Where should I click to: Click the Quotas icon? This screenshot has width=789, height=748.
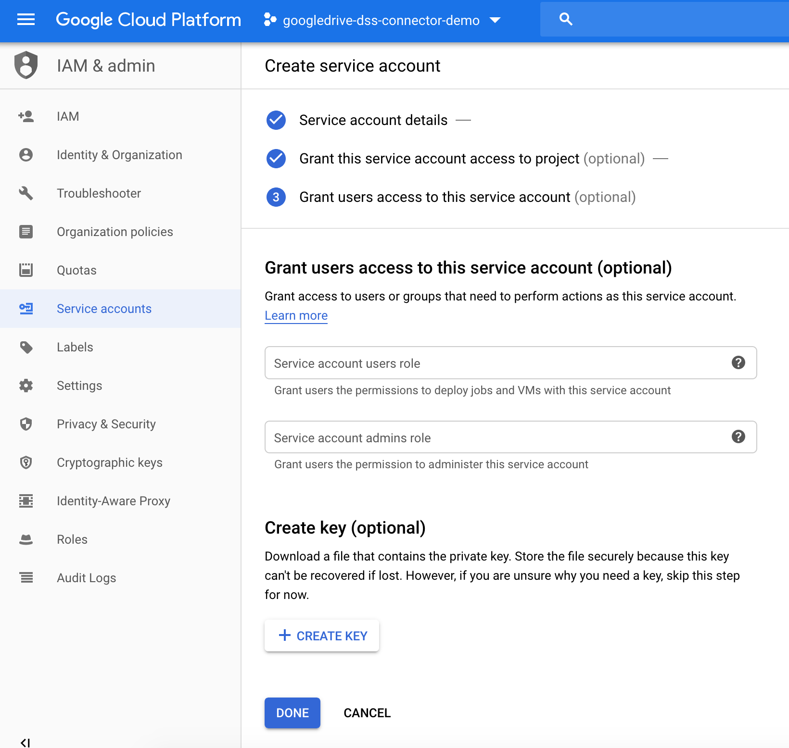pos(26,270)
